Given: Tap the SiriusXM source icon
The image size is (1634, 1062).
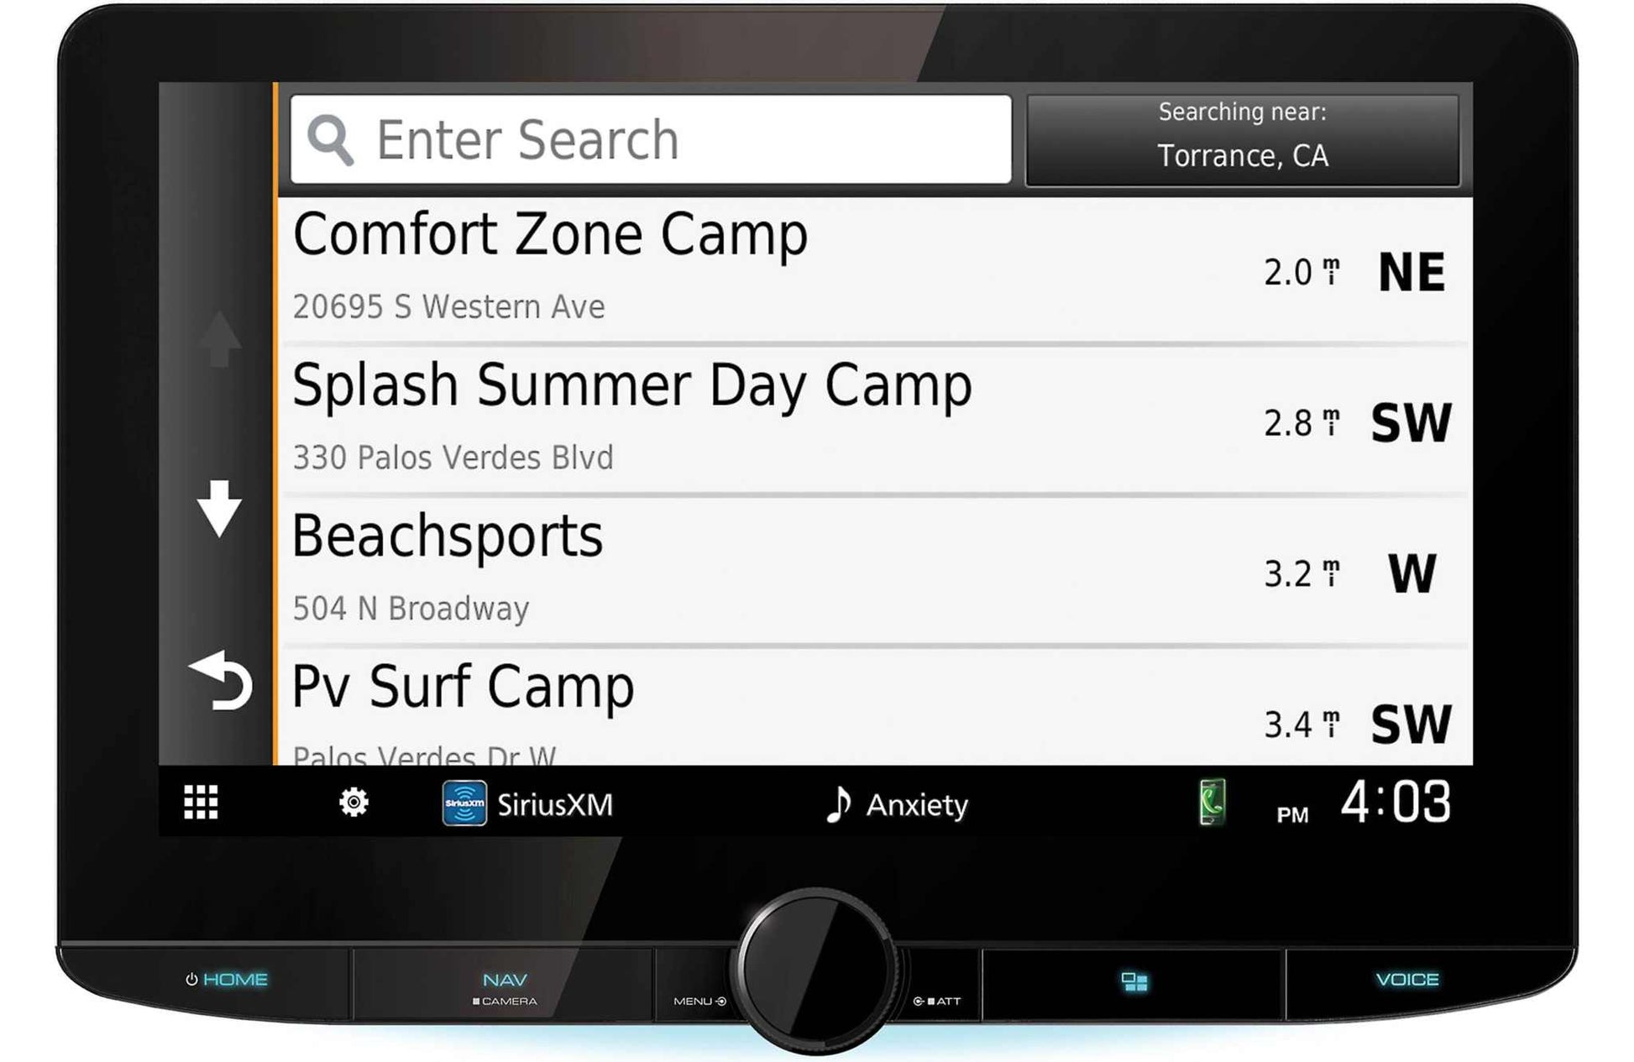Looking at the screenshot, I should click(x=464, y=803).
